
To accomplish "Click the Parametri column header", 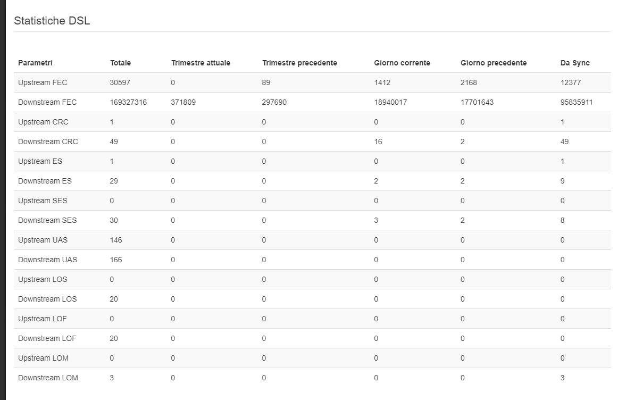I will [x=35, y=63].
